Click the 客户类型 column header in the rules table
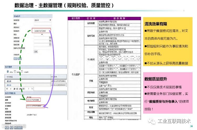This screenshot has height=130, width=197. click(76, 18)
